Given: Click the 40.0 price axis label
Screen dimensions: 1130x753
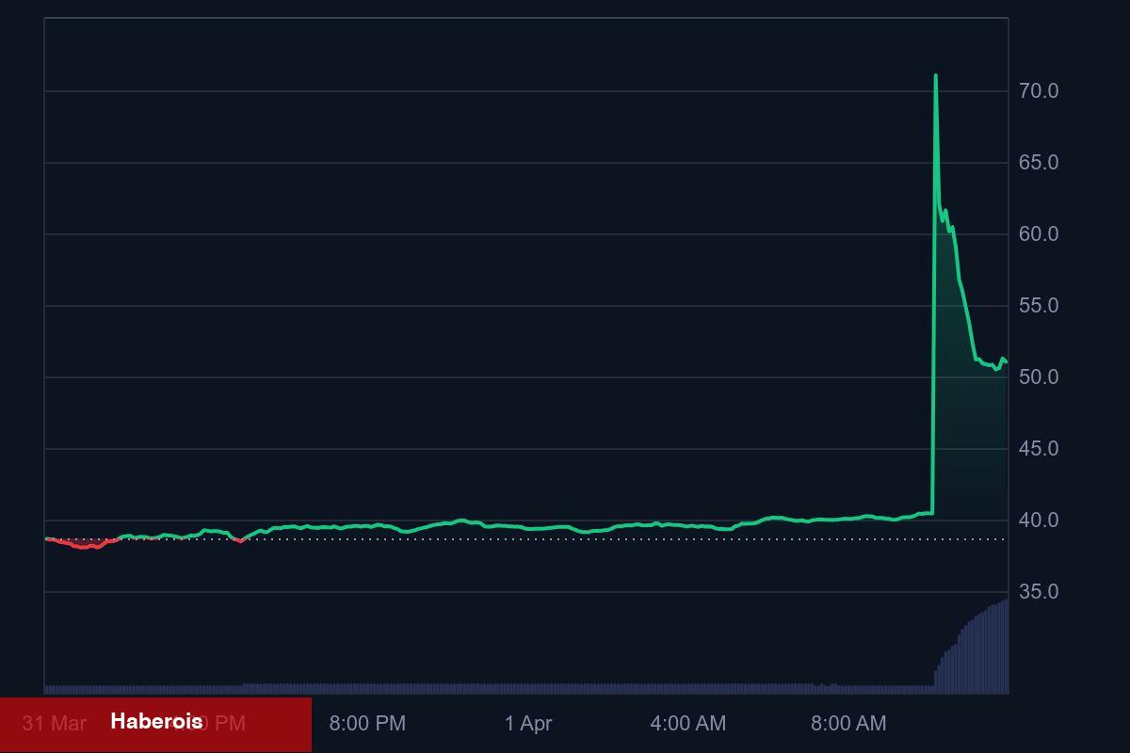Looking at the screenshot, I should 1039,521.
